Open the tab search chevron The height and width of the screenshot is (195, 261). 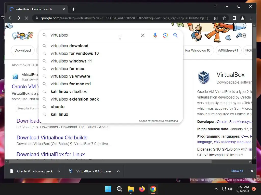click(x=215, y=6)
